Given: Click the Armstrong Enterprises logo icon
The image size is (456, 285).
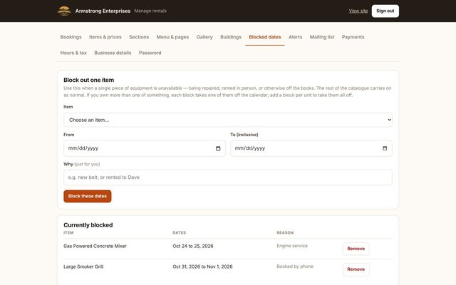Looking at the screenshot, I should (64, 11).
